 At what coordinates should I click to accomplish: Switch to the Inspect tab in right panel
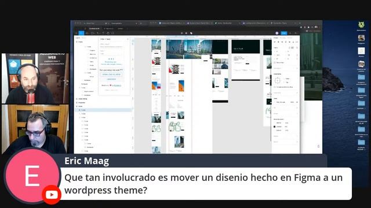point(290,38)
